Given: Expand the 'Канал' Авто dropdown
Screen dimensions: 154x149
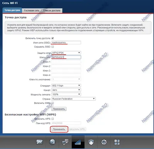Looking at the screenshot, I should 66,90.
